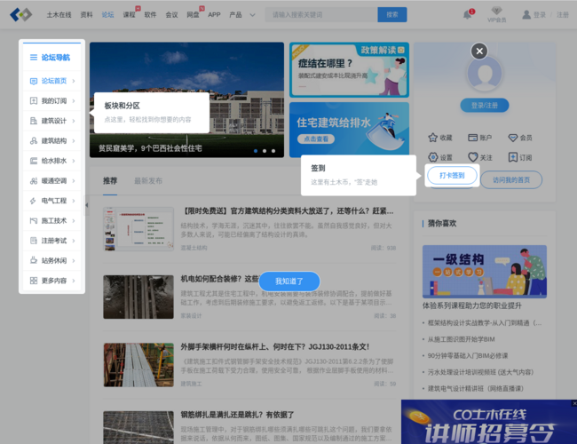Click the 会员 diamond icon in profile panel
Viewport: 577px width, 444px height.
(512, 138)
